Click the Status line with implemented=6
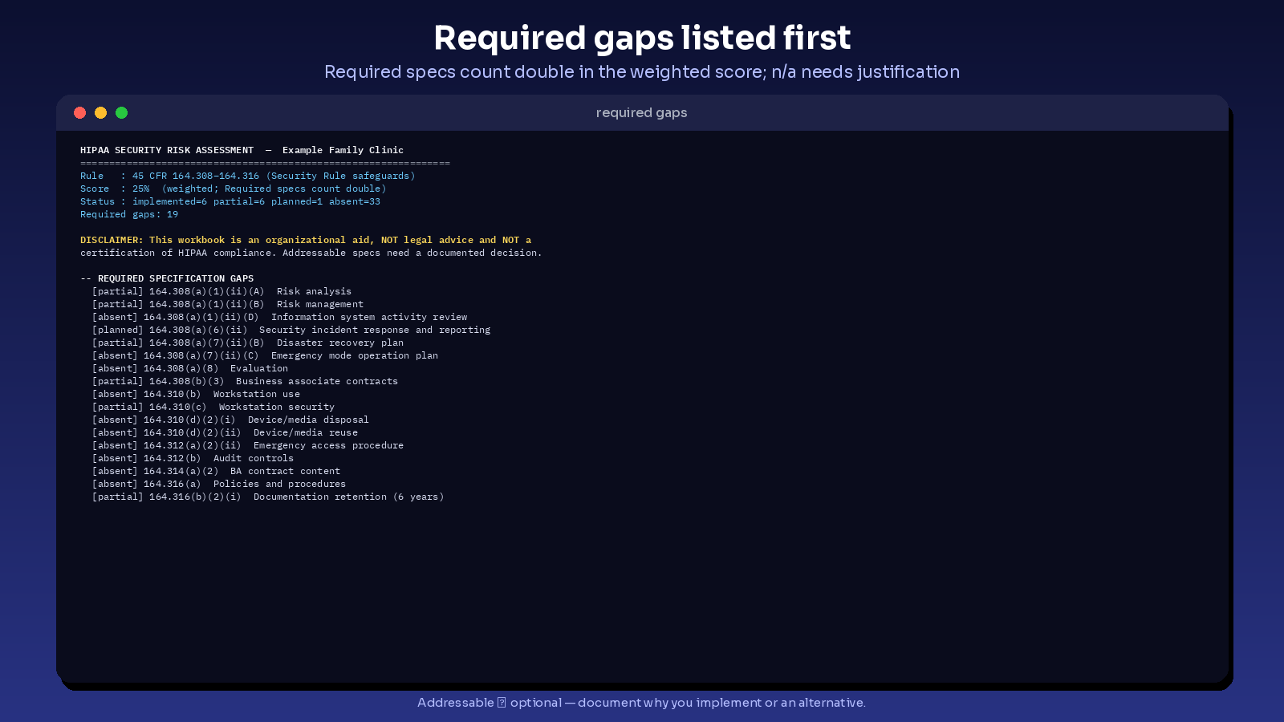Viewport: 1284px width, 722px height. 230,201
